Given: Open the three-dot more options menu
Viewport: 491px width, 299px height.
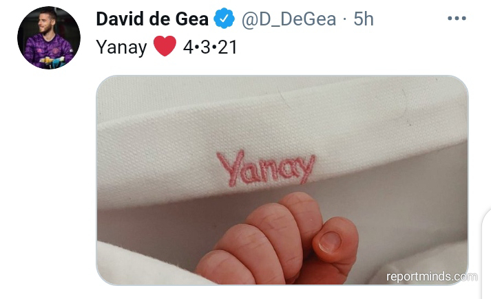Looking at the screenshot, I should [x=457, y=19].
